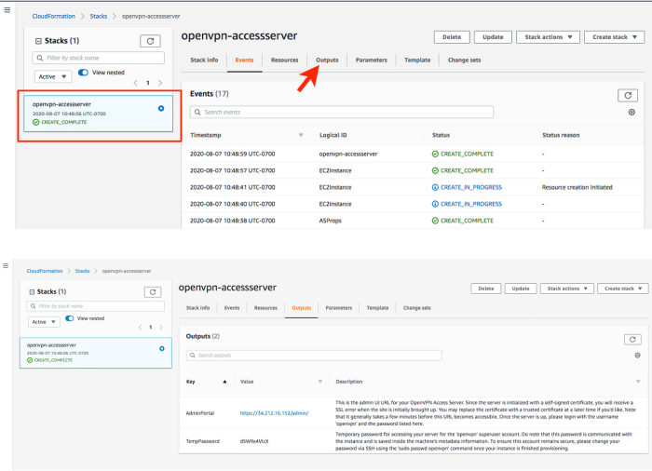This screenshot has width=652, height=471.
Task: Open the Resources tab in lower view
Action: point(265,308)
